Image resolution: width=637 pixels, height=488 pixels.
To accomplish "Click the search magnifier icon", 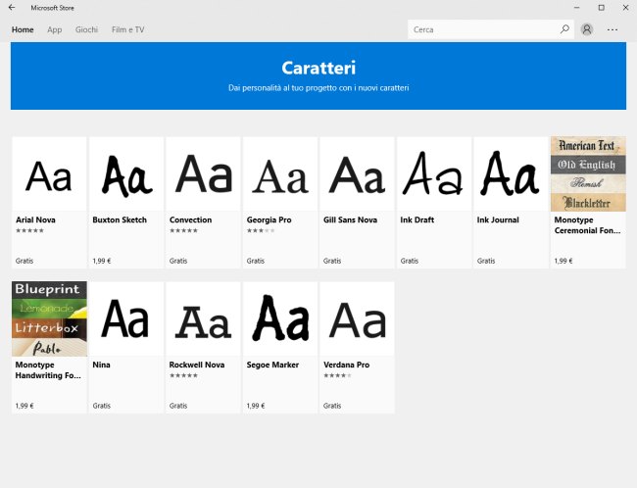I will (564, 29).
